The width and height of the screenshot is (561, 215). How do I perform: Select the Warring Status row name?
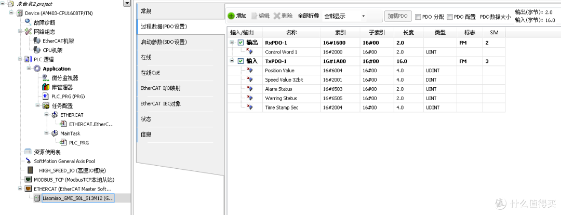tap(281, 98)
